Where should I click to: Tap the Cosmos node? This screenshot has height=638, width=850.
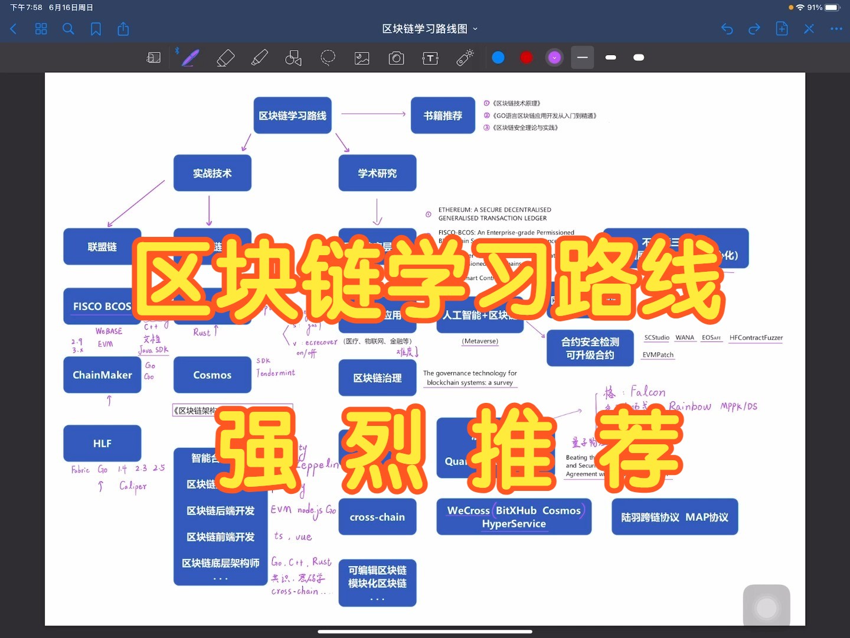212,375
